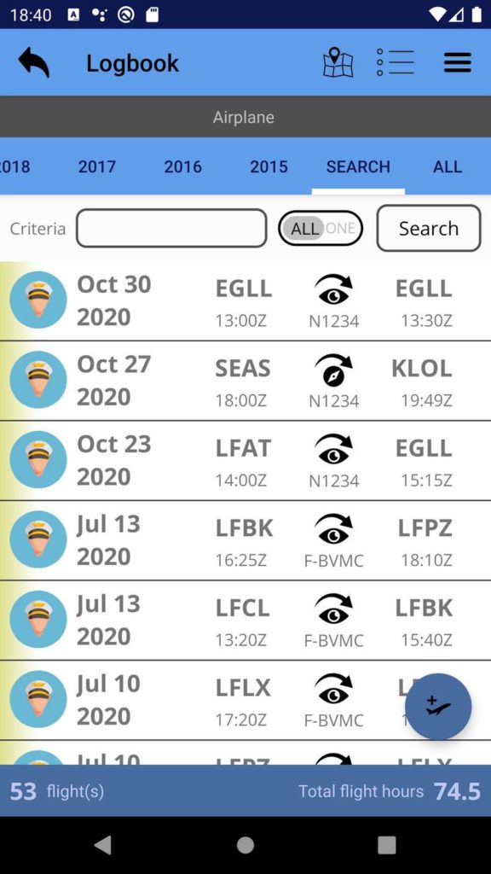Select the 2016 year tab
Viewport: 491px width, 874px height.
pos(182,166)
